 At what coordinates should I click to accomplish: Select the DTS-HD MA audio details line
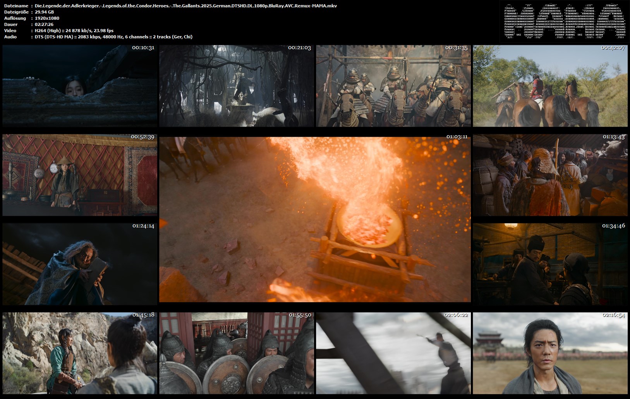[x=114, y=37]
